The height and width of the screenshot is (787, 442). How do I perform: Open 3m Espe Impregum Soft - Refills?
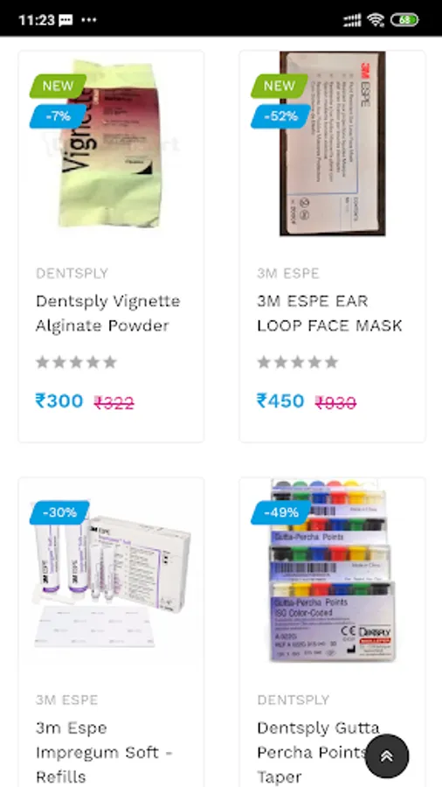pos(104,752)
